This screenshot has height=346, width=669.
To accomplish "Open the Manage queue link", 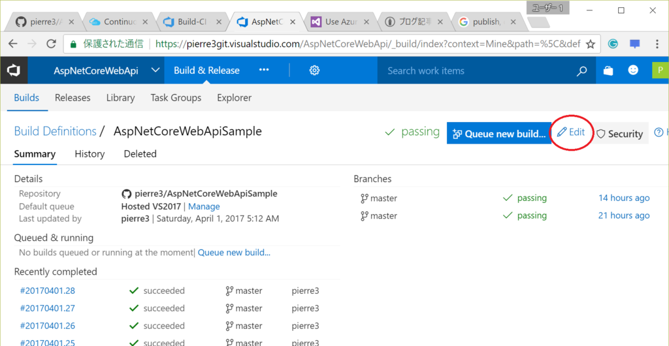I will [x=204, y=206].
